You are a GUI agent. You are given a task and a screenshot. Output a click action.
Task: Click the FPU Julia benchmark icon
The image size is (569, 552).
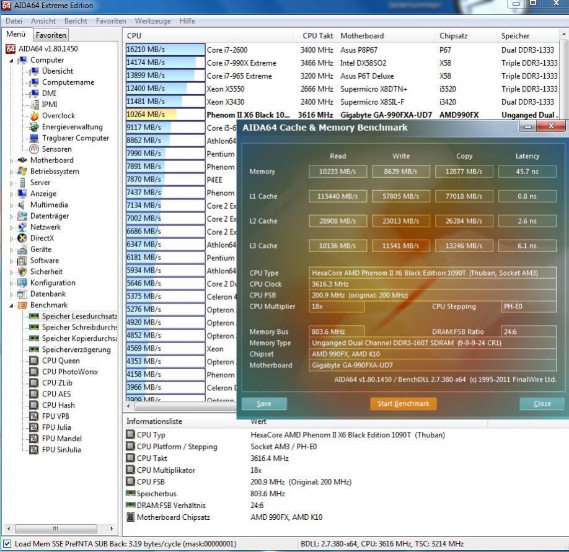tap(34, 427)
